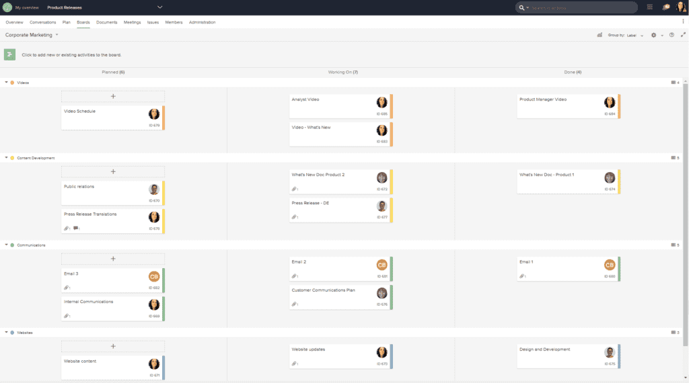The image size is (689, 383).
Task: Collapse the Content Development group
Action: (6, 157)
